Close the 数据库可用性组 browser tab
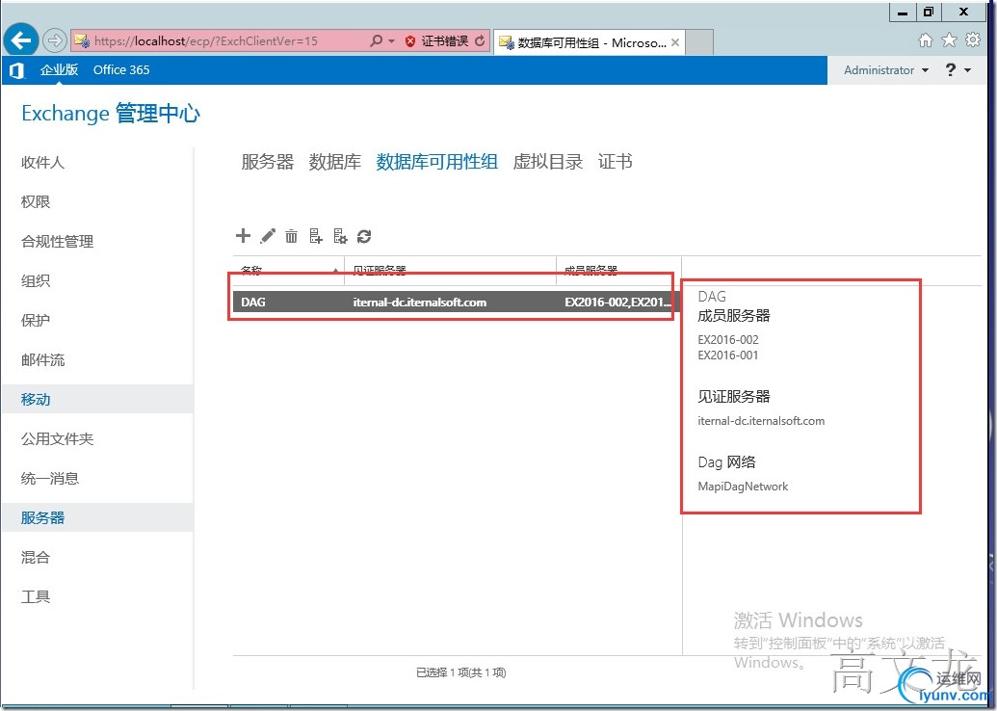 click(x=675, y=42)
